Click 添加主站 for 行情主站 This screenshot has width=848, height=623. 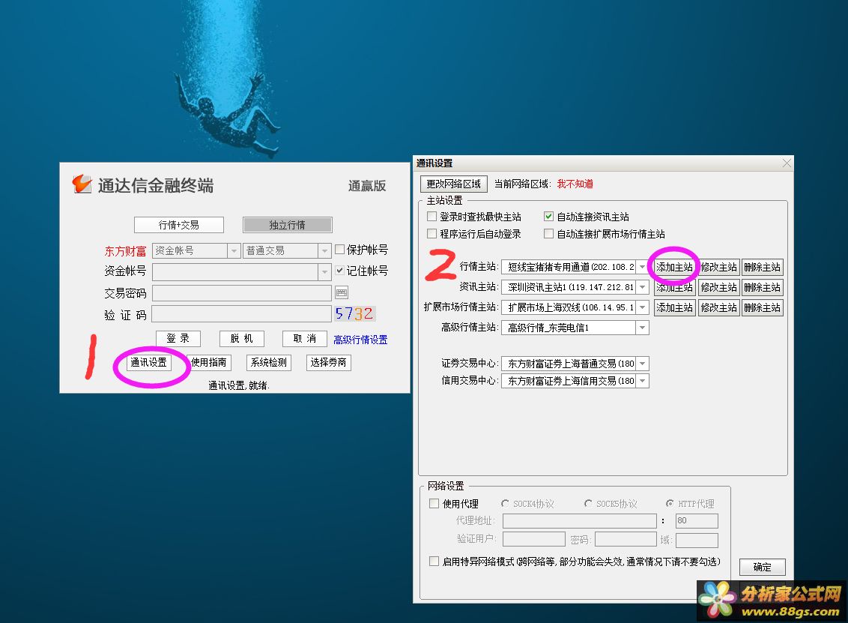[x=674, y=267]
